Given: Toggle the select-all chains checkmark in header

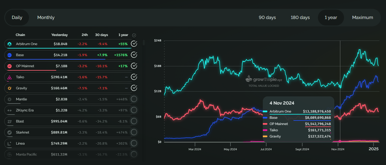Looking at the screenshot, I should pos(134,35).
